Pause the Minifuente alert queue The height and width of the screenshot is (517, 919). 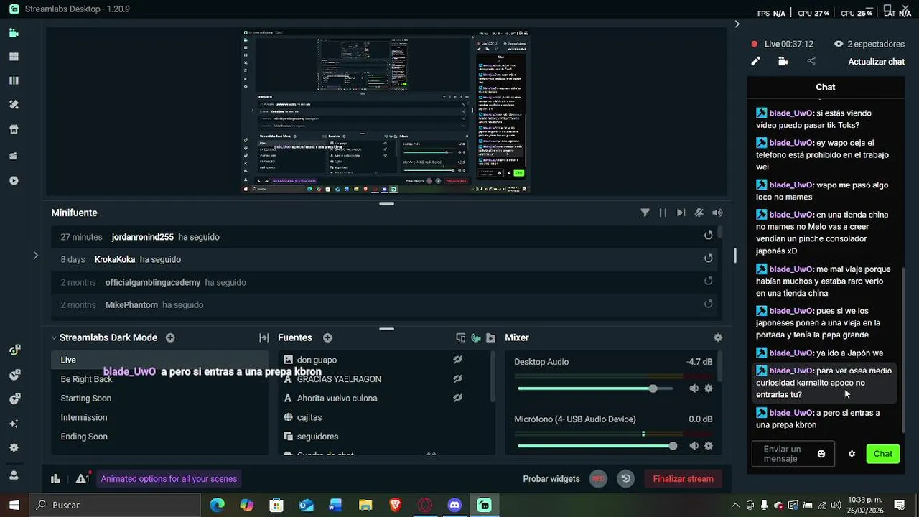pyautogui.click(x=663, y=213)
